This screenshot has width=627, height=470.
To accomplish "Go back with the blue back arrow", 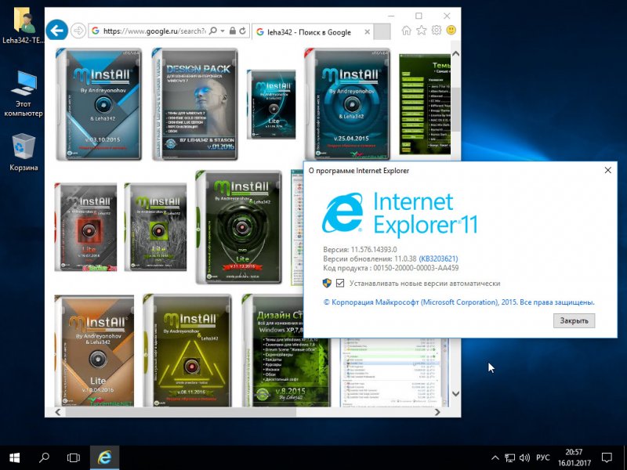I will [x=56, y=31].
